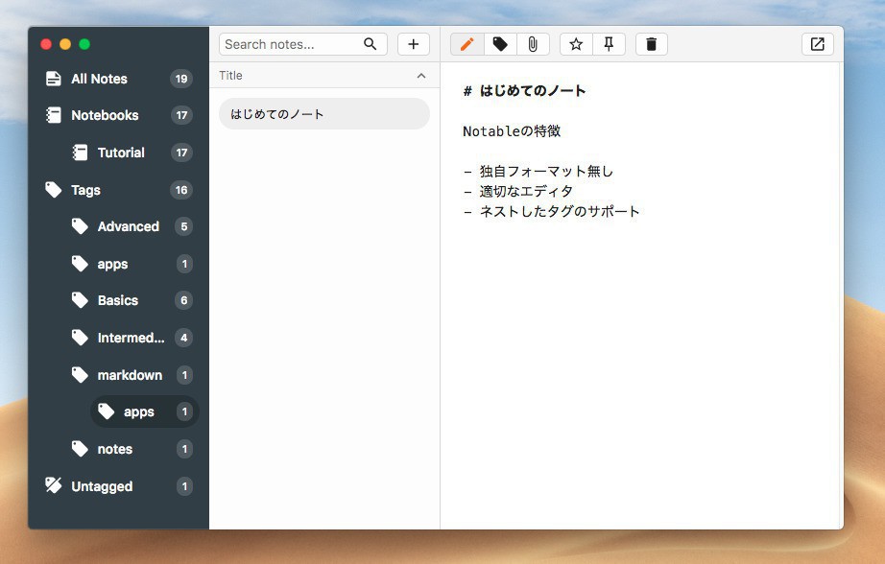The height and width of the screenshot is (564, 885).
Task: Open the tags editor icon
Action: click(499, 44)
